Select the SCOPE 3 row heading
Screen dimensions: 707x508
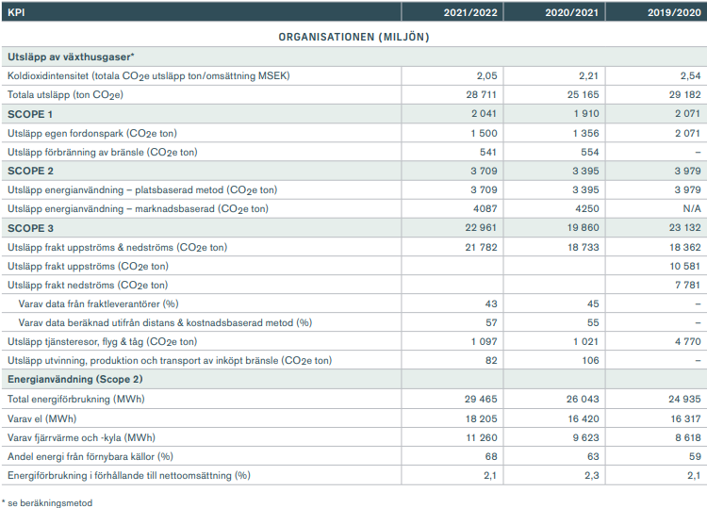tap(30, 228)
